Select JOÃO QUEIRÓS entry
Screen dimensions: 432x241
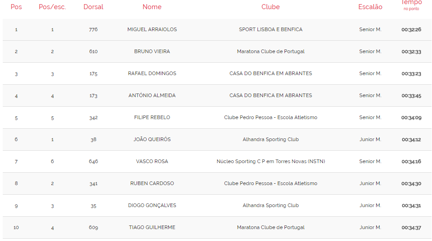pyautogui.click(x=152, y=139)
